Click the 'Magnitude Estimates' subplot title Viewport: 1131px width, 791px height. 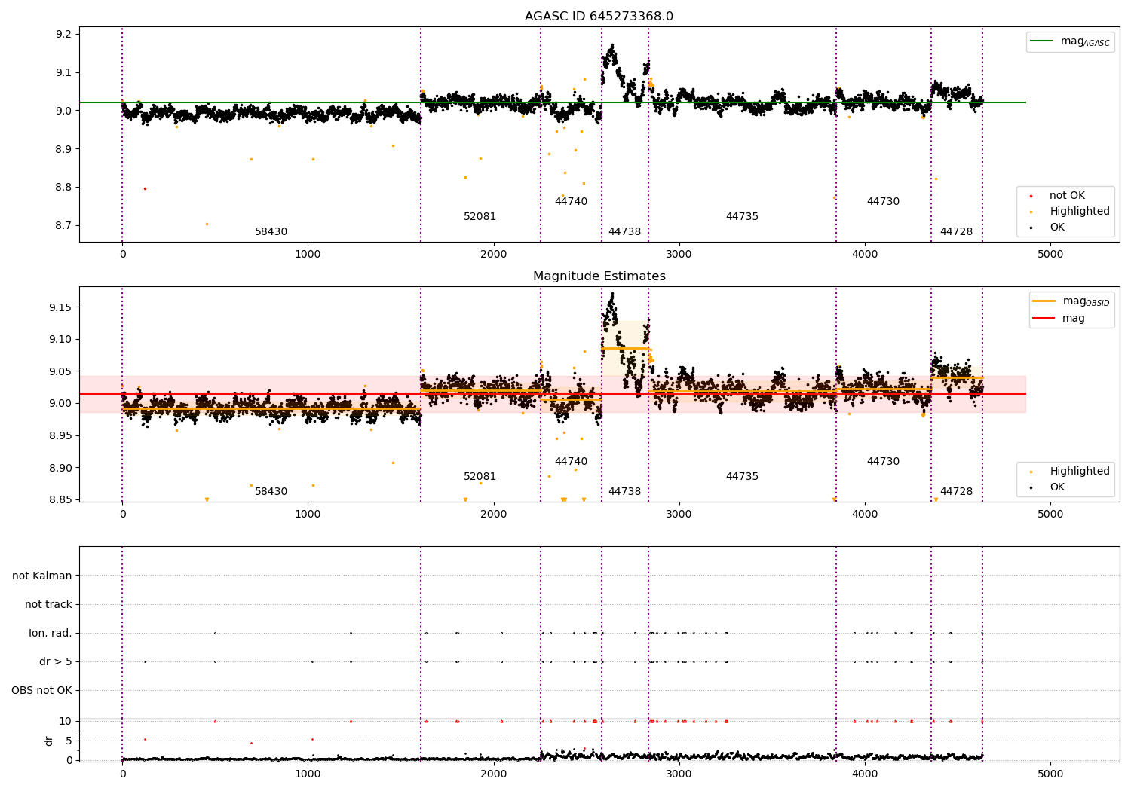(599, 276)
